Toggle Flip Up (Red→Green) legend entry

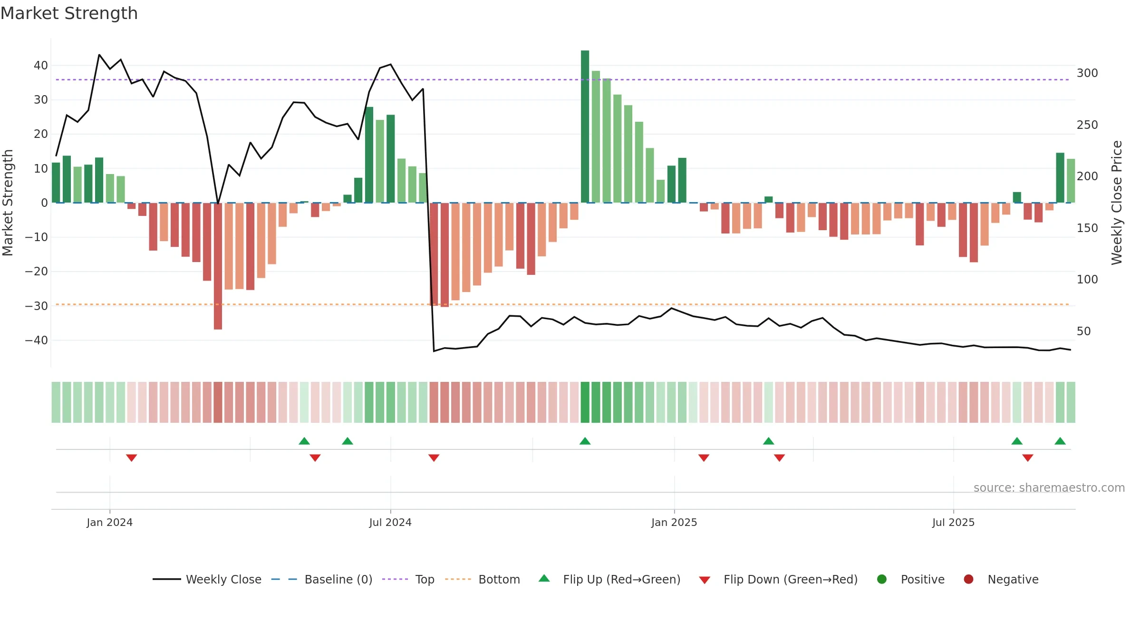point(609,579)
